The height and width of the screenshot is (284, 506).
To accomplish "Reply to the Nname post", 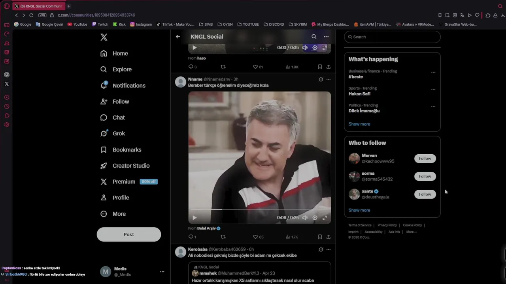I will coord(192,237).
